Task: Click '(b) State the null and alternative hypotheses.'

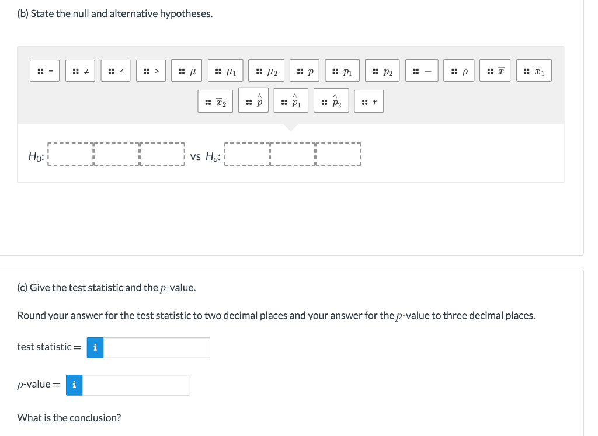Action: coord(115,14)
